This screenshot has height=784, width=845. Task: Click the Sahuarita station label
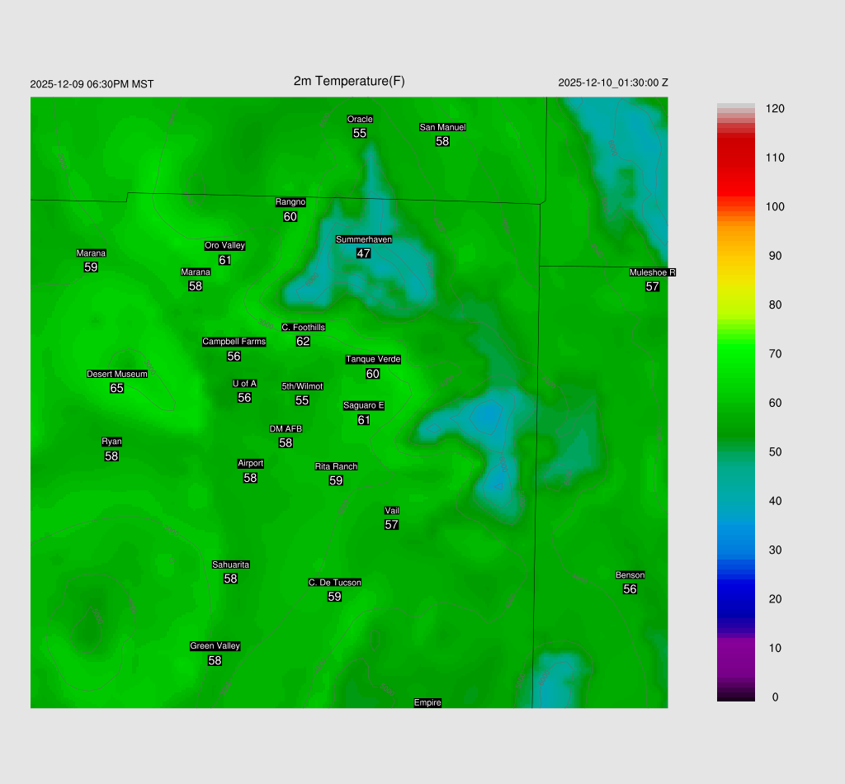coord(230,564)
